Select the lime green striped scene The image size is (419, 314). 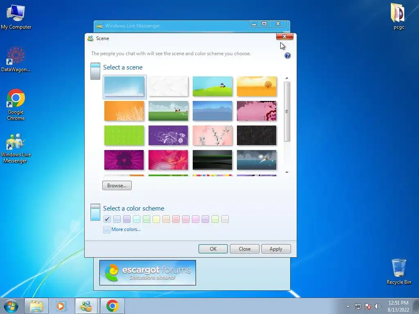pos(124,135)
